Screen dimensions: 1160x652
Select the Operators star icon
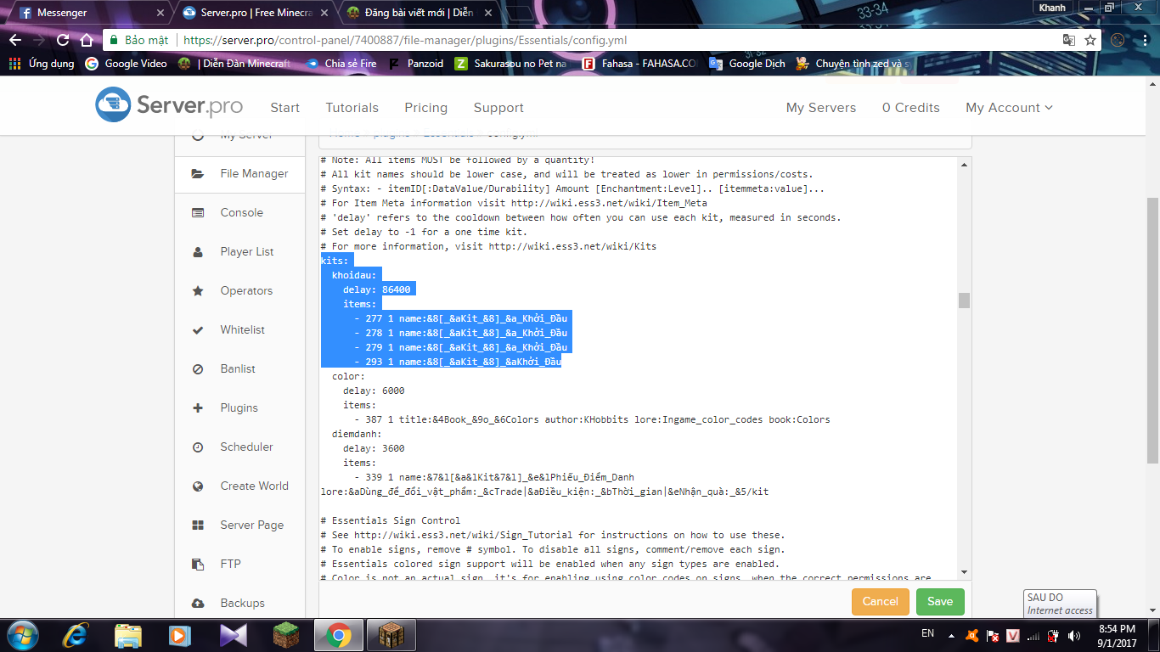coord(198,291)
